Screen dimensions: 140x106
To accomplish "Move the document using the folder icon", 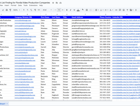I will pyautogui.click(x=57, y=3).
